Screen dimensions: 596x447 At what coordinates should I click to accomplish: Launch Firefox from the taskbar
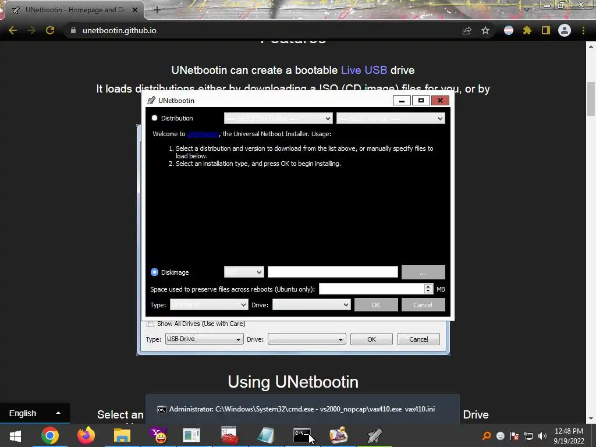click(x=86, y=435)
